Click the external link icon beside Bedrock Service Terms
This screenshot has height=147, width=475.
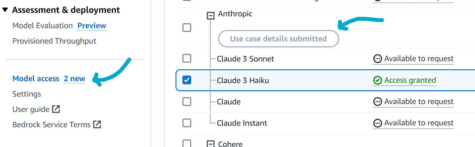[97, 124]
